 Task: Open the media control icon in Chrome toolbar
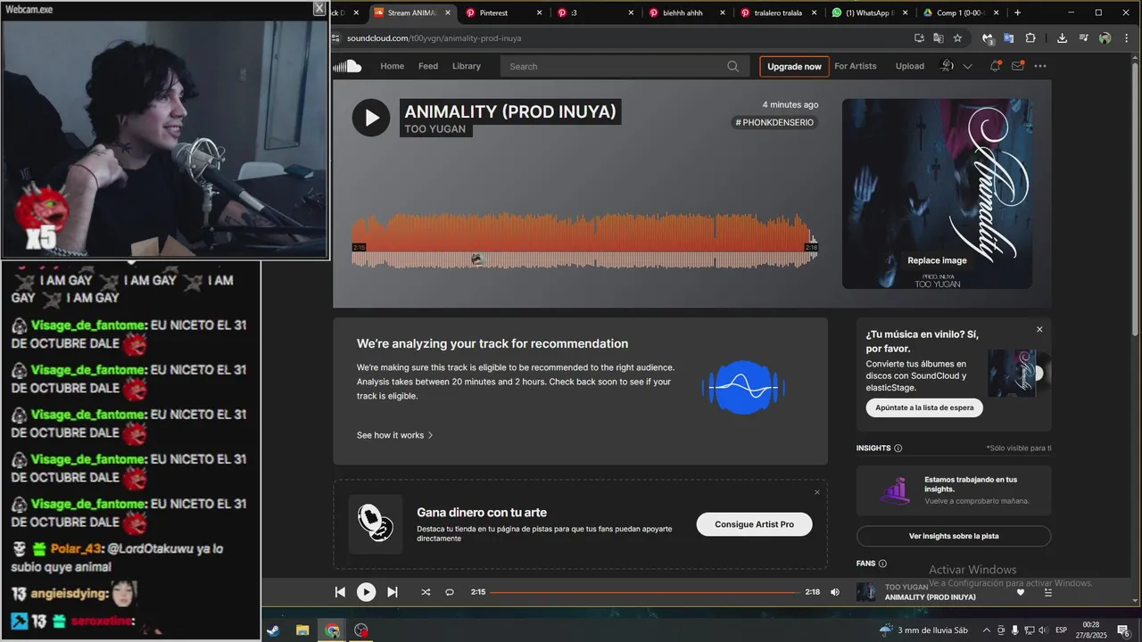coord(1083,38)
